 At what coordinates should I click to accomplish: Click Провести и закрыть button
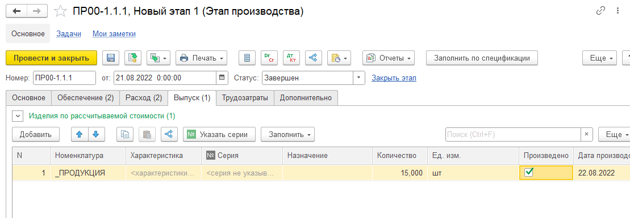coord(52,58)
